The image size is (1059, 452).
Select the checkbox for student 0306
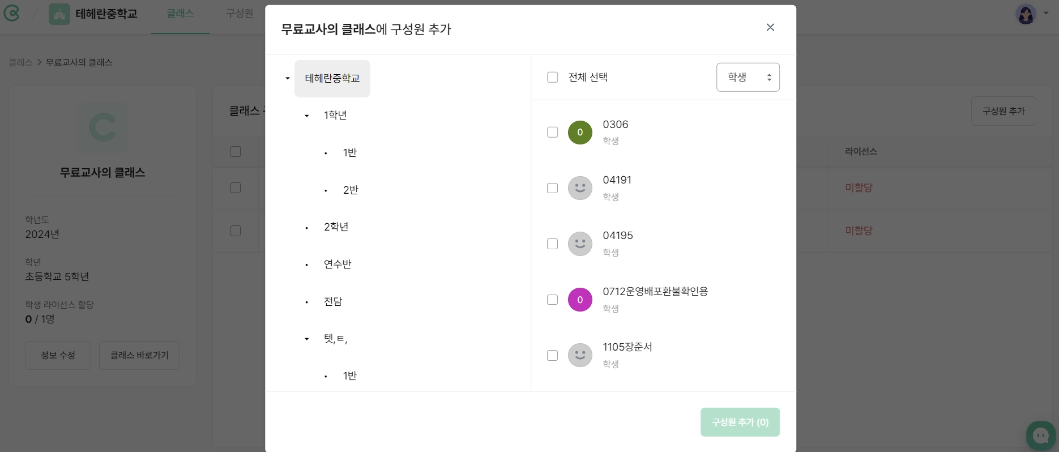[553, 133]
